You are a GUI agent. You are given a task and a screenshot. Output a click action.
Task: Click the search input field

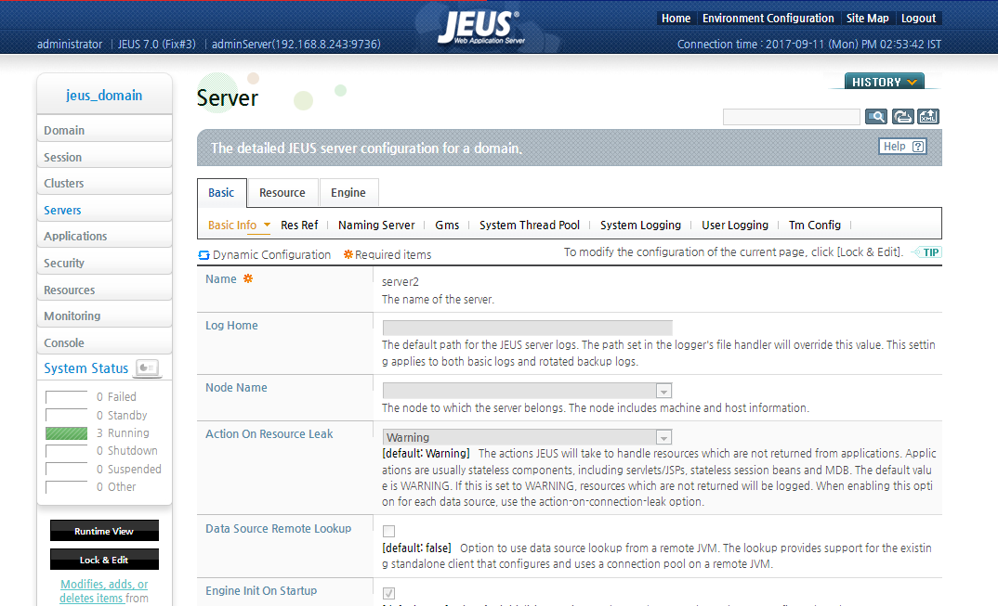[791, 117]
